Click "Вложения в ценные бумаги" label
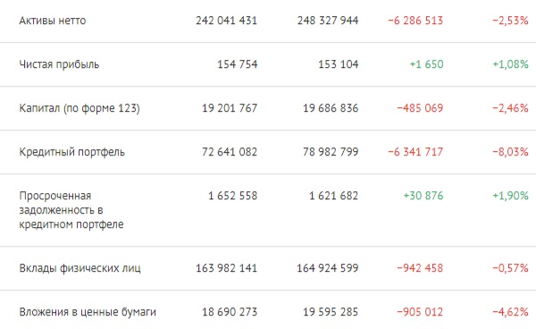The image size is (536, 329). click(x=88, y=312)
